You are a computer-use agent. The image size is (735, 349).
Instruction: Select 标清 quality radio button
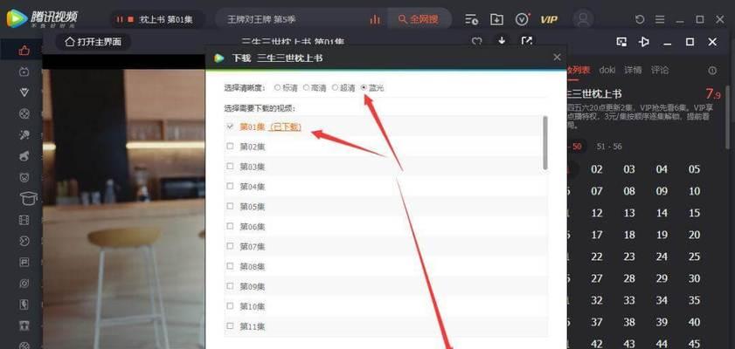277,87
